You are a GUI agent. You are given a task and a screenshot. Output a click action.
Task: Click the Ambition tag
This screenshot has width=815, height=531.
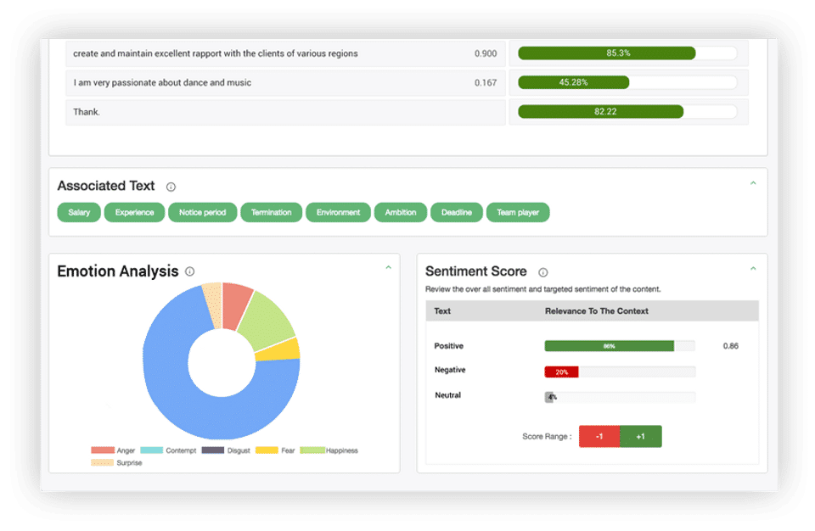[x=401, y=213]
